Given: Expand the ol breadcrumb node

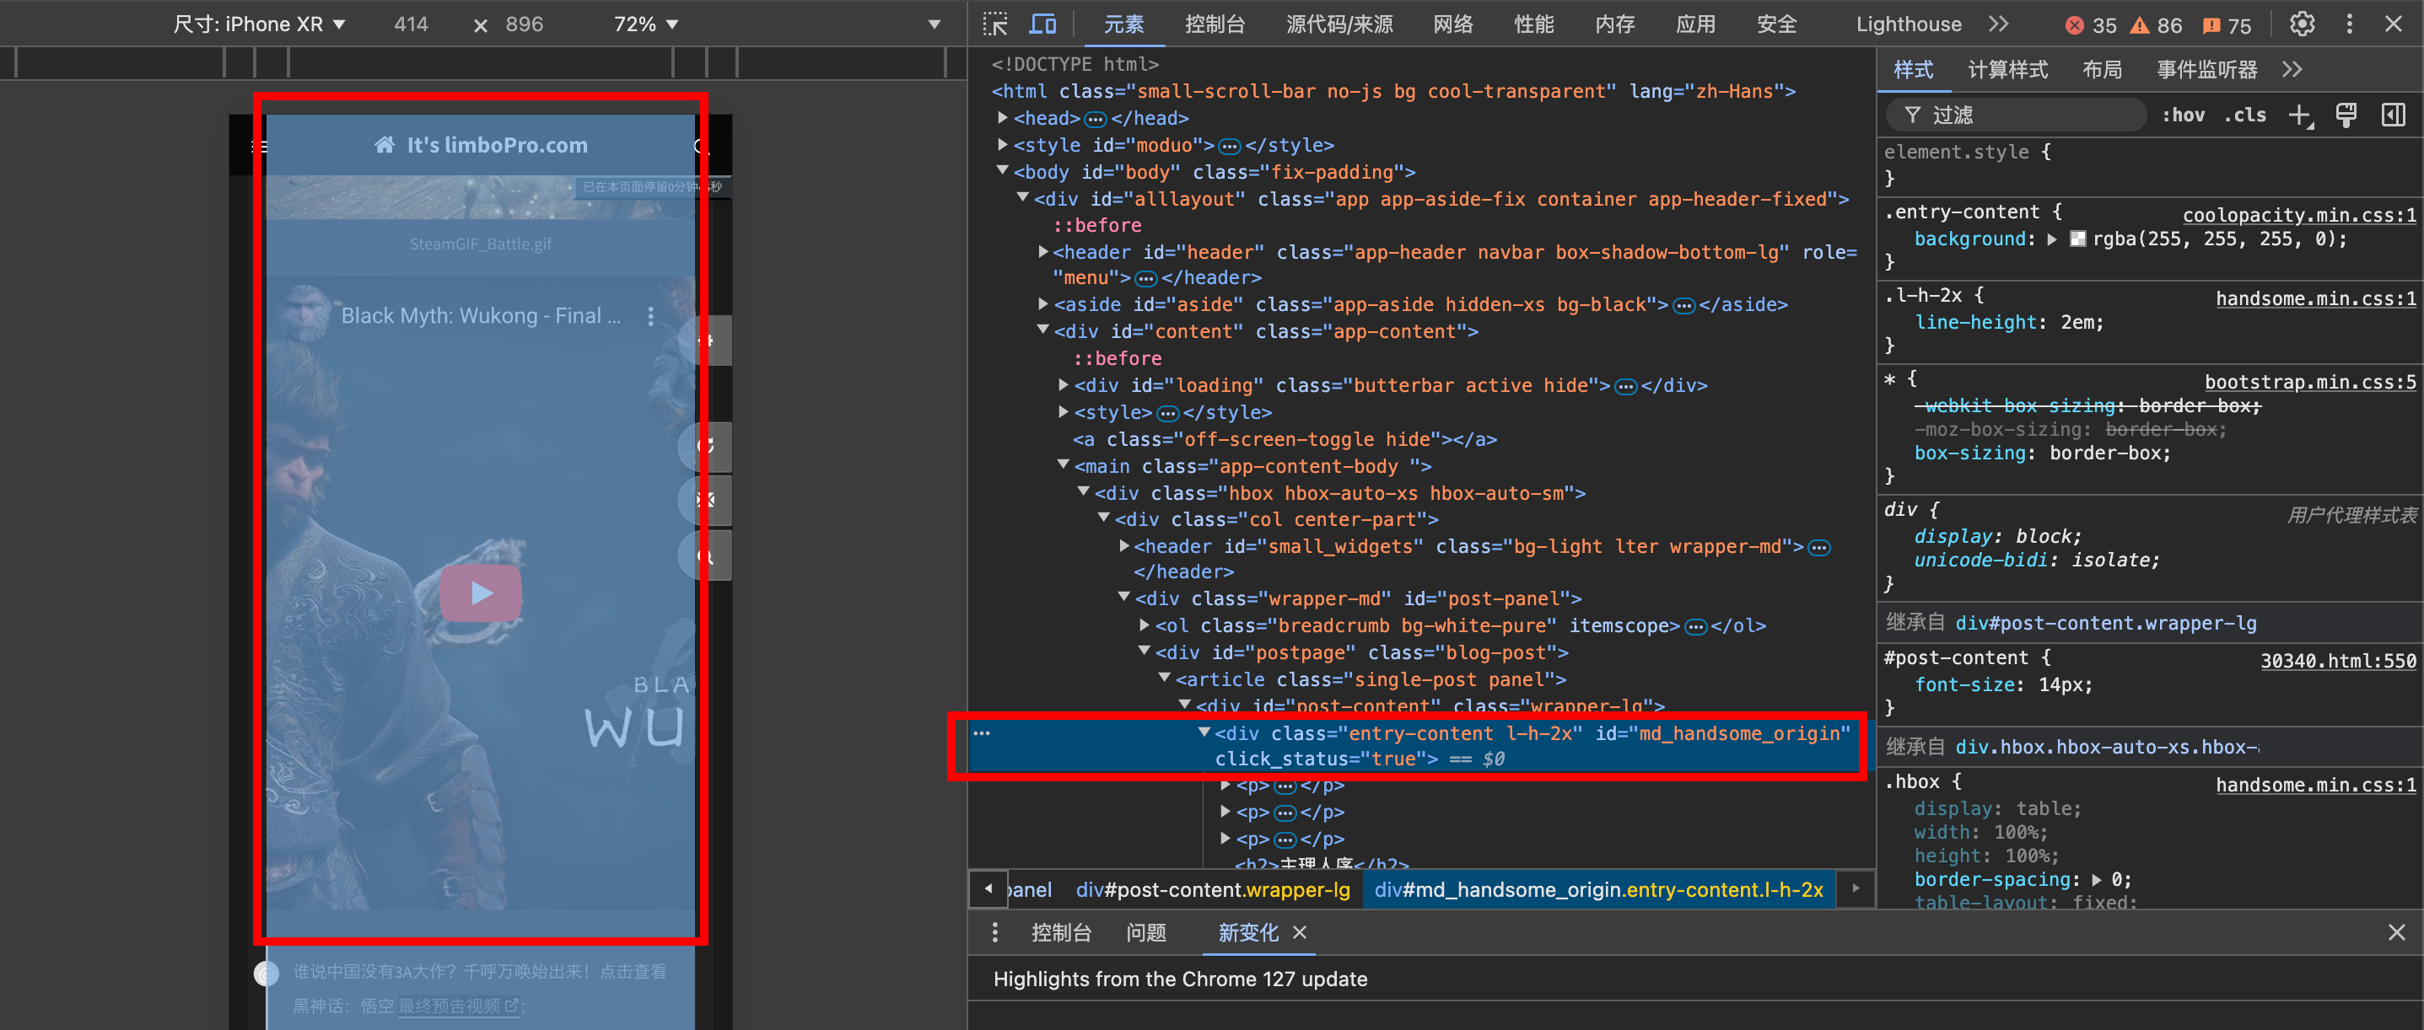Looking at the screenshot, I should pyautogui.click(x=1145, y=625).
